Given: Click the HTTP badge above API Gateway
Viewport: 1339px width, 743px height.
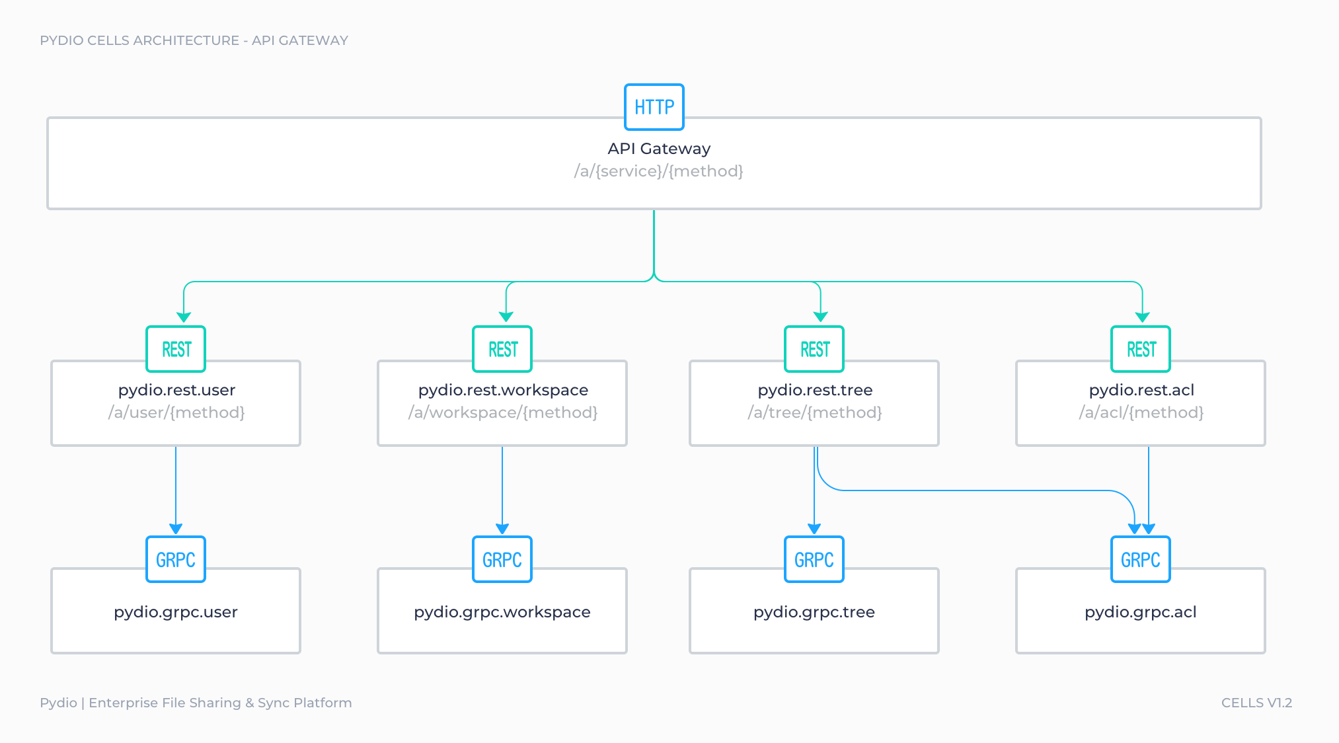Looking at the screenshot, I should click(654, 107).
